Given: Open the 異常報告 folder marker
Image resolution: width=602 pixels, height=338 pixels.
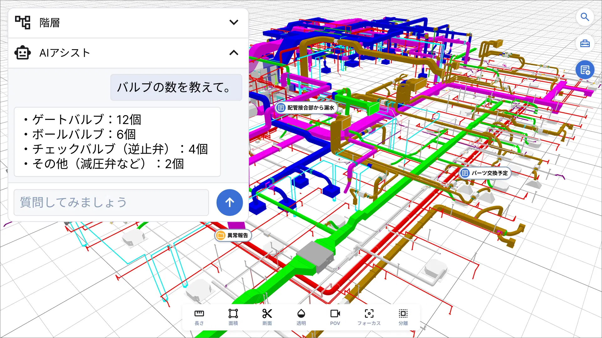Looking at the screenshot, I should click(x=233, y=235).
